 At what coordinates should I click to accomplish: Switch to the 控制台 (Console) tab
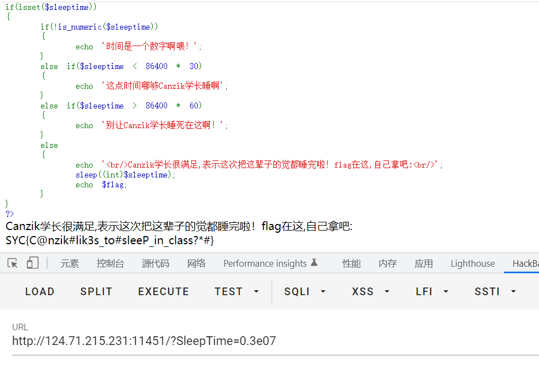pos(110,263)
